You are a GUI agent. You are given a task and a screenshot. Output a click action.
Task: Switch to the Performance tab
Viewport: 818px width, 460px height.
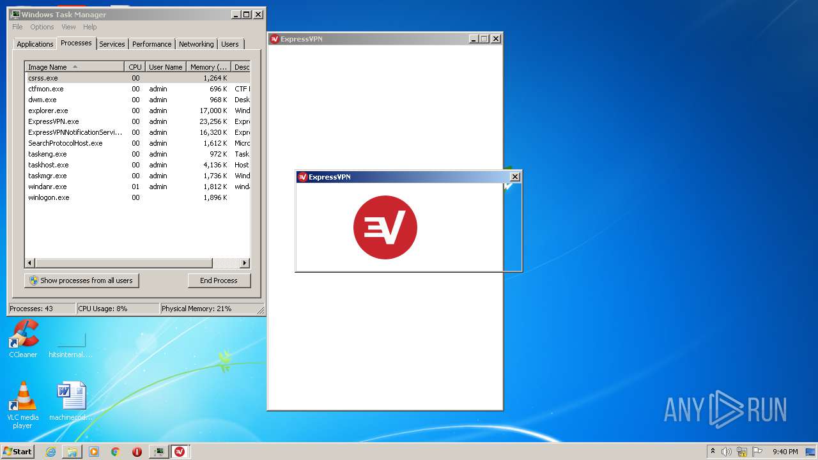click(x=152, y=44)
